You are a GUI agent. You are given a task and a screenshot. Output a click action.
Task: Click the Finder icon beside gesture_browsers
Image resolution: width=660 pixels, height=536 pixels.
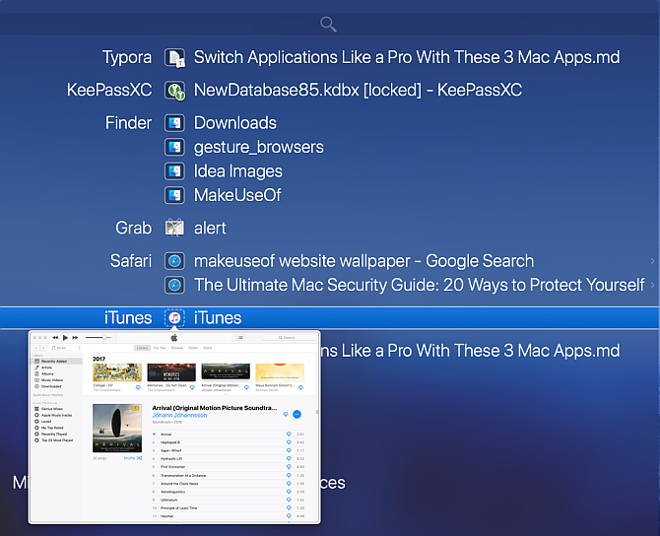174,147
